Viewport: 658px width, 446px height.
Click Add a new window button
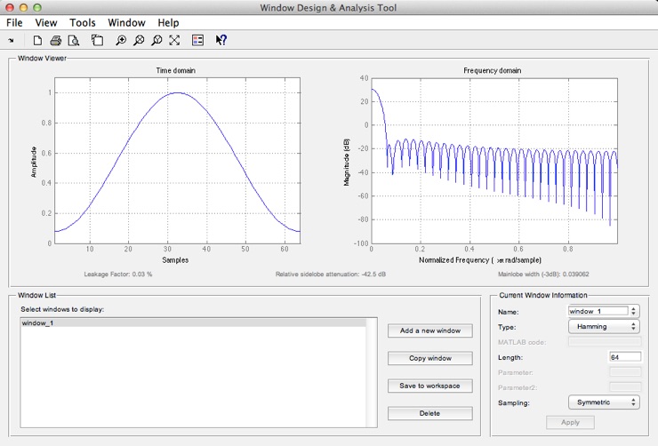430,331
